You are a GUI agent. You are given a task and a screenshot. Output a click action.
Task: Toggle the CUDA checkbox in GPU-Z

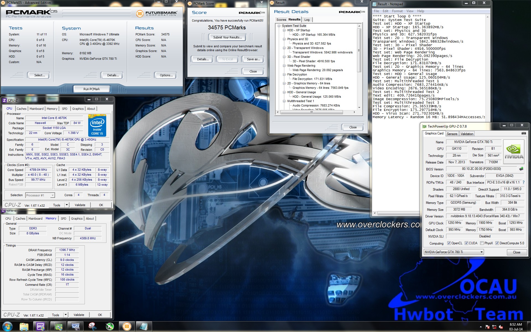point(466,243)
